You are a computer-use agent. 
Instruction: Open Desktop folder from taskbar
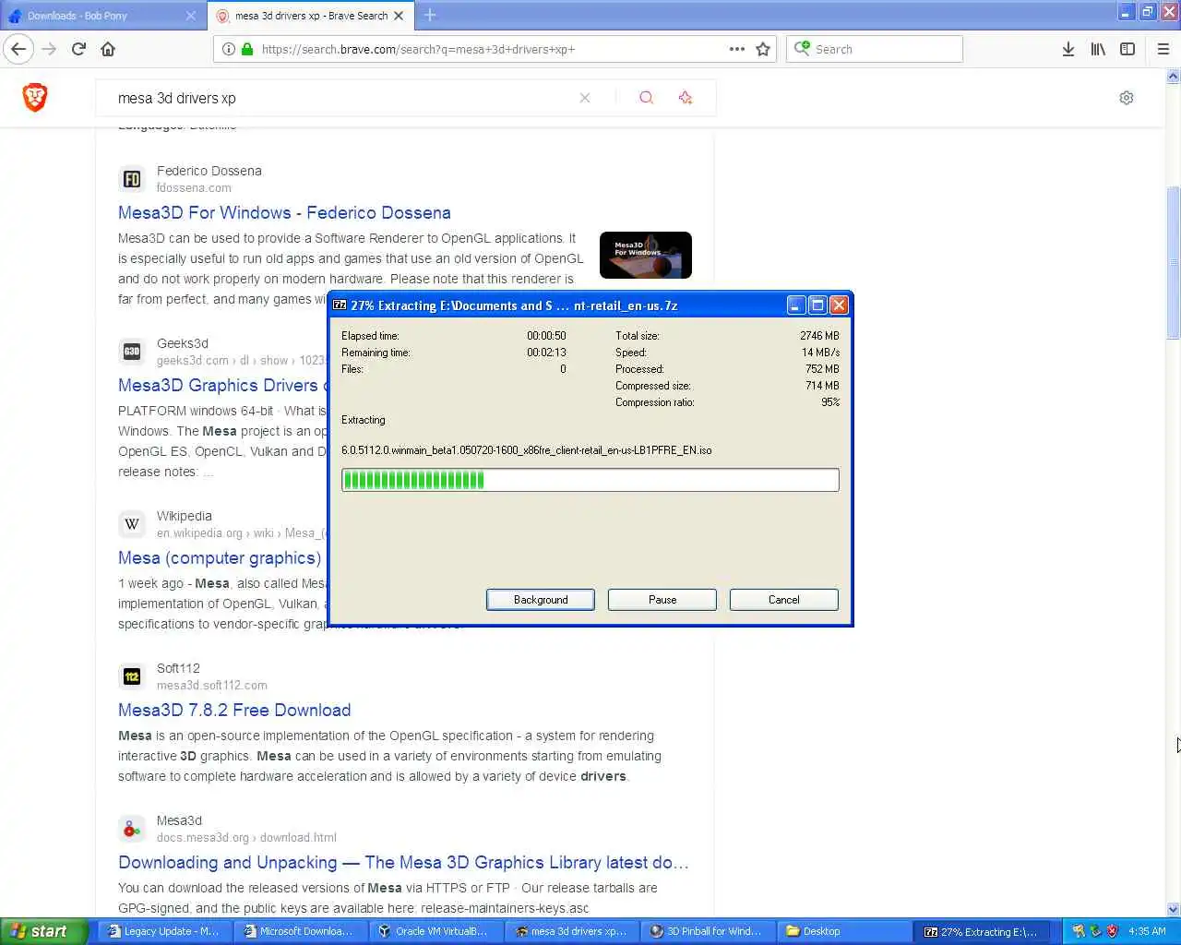point(842,931)
